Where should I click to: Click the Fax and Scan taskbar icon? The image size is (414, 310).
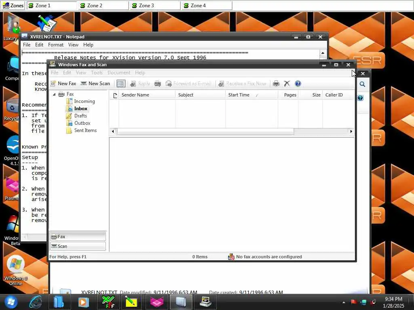205,302
